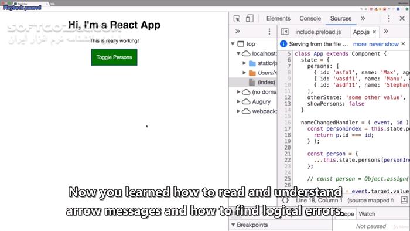Close the DevTools panel
410x231 pixels.
click(x=402, y=18)
